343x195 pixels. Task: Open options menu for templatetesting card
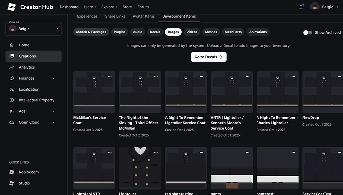201,152
